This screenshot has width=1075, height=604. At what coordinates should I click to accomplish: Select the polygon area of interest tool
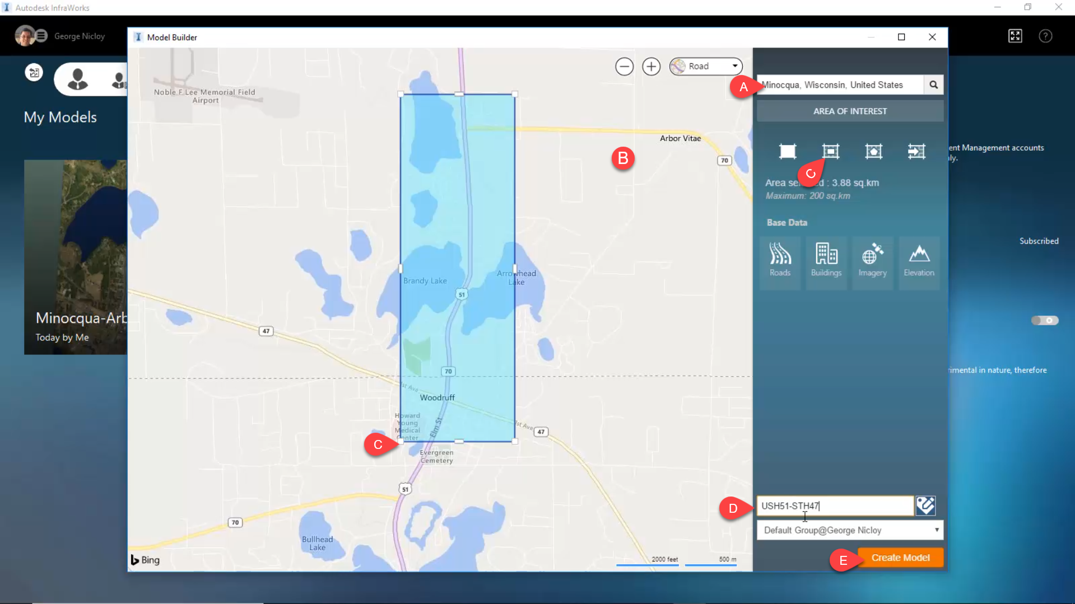(x=873, y=151)
